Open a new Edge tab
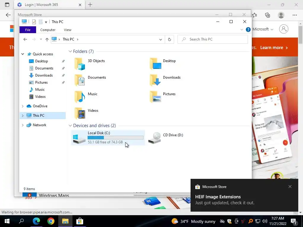 (x=90, y=5)
